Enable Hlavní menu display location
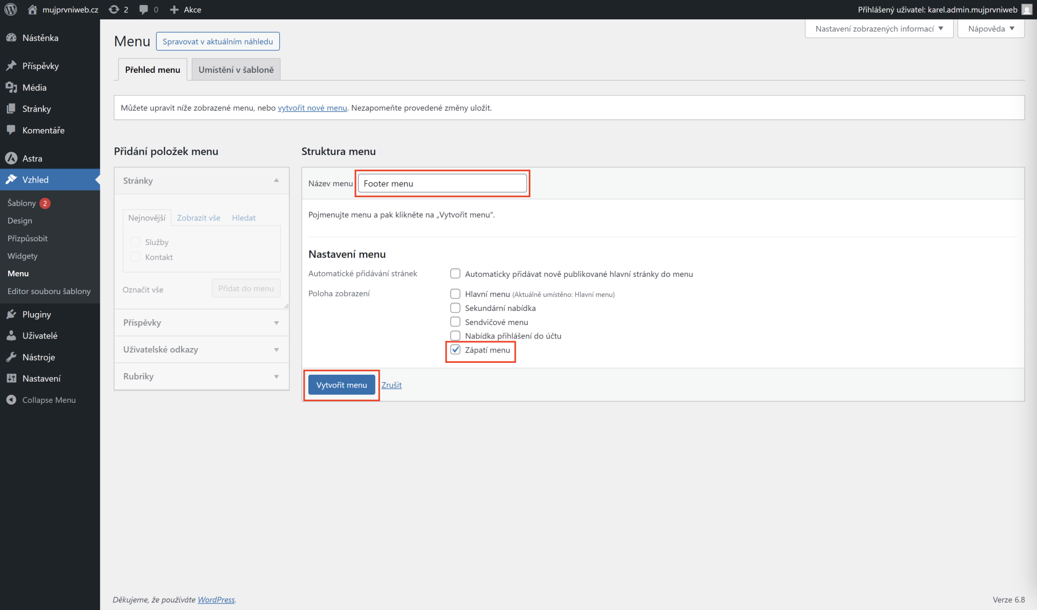Viewport: 1037px width, 610px height. 455,294
